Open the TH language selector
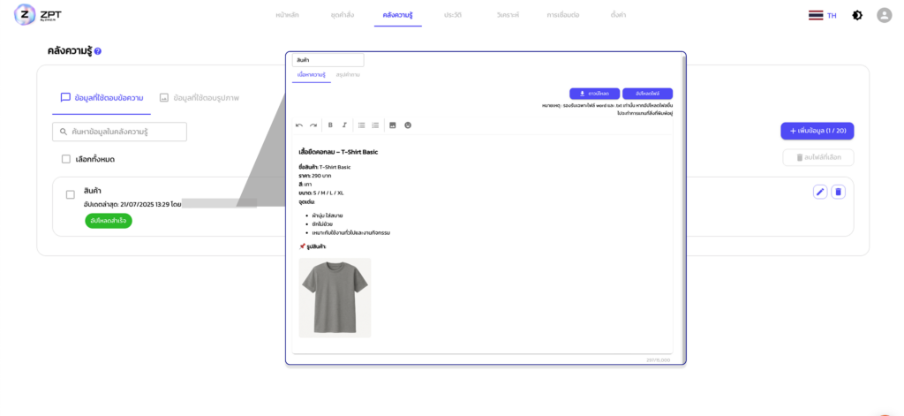The width and height of the screenshot is (904, 416). pyautogui.click(x=822, y=15)
